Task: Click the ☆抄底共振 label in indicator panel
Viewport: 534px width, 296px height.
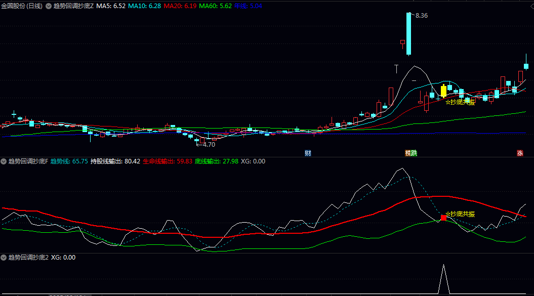Action: 460,214
